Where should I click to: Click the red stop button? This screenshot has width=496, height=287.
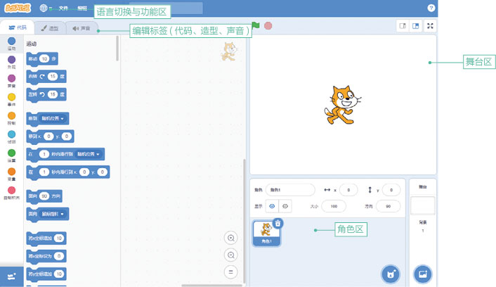pos(268,25)
